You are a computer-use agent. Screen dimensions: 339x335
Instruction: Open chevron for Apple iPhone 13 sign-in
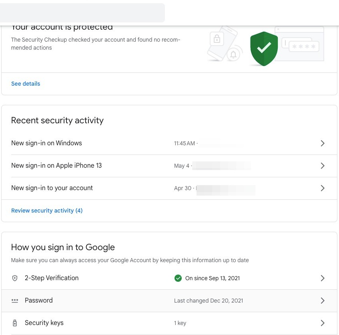323,166
